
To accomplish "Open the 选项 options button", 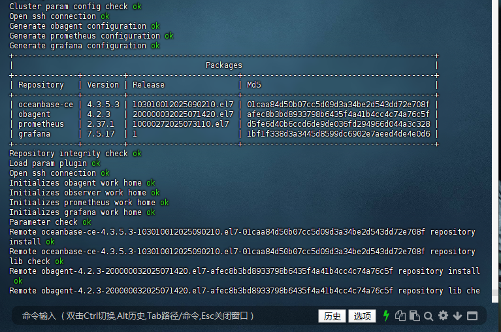I will click(362, 316).
